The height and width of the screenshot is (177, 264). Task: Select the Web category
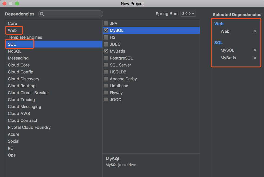(54, 30)
